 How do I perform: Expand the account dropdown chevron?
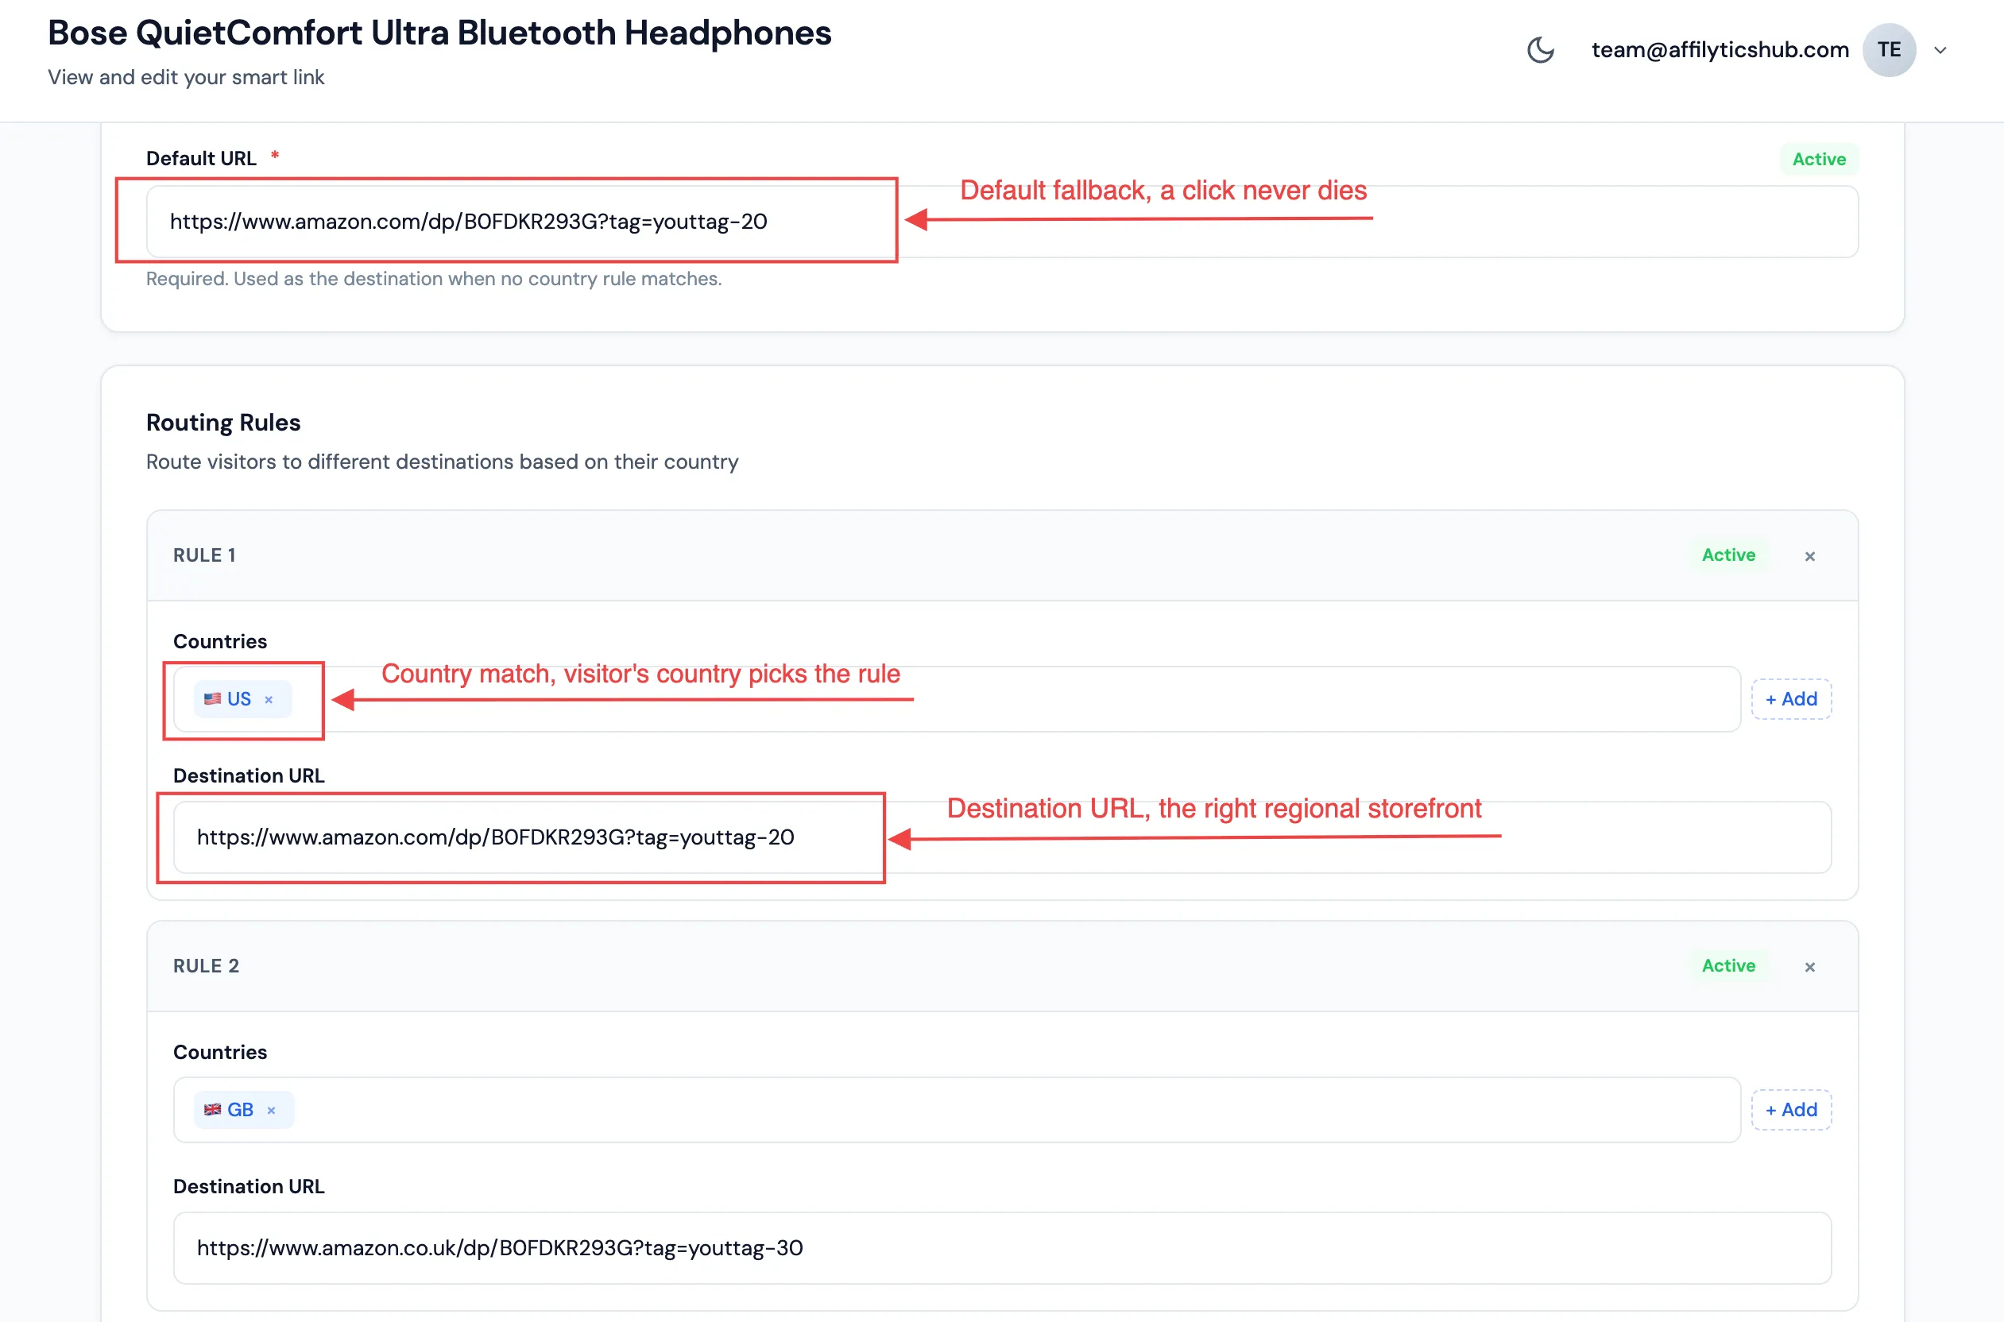coord(1940,50)
